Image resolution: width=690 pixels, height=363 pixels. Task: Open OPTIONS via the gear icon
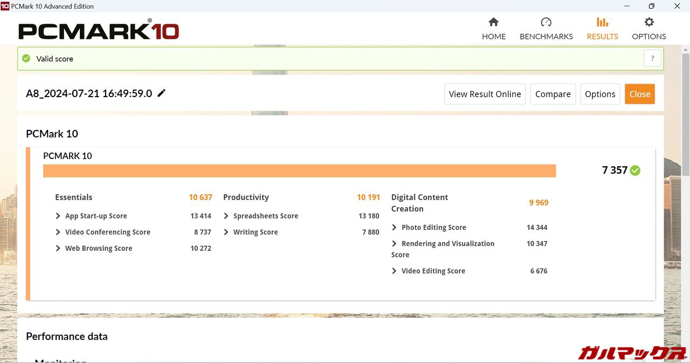pyautogui.click(x=649, y=23)
